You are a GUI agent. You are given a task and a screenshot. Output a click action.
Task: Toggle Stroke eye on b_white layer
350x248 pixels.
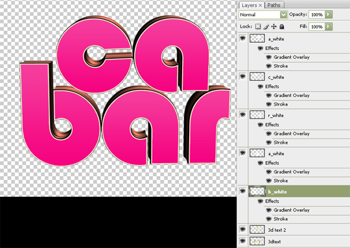(269, 219)
